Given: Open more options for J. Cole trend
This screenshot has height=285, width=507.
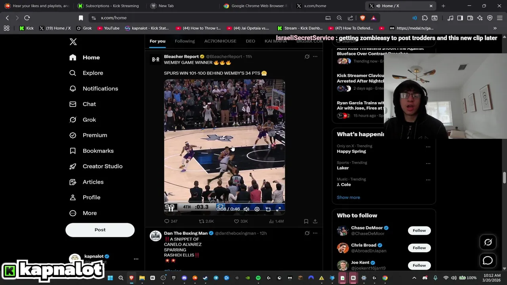Looking at the screenshot, I should pyautogui.click(x=428, y=180).
